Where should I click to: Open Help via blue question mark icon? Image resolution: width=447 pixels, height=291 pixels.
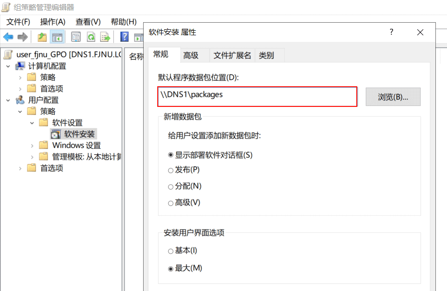[124, 37]
